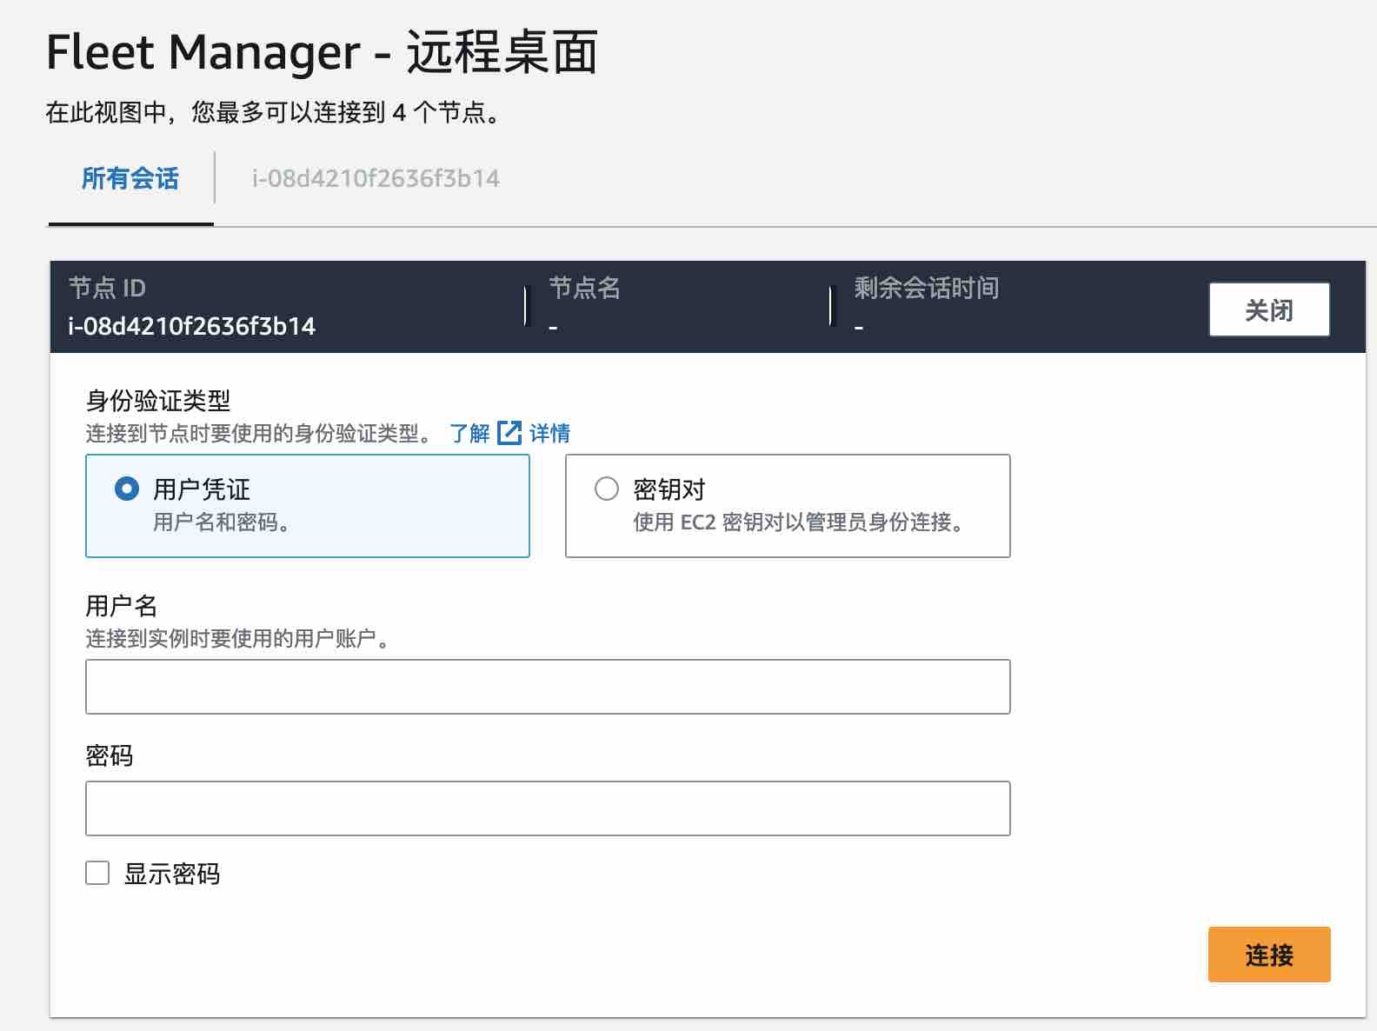Select the 用户凭证 radio option
The image size is (1377, 1031).
127,489
